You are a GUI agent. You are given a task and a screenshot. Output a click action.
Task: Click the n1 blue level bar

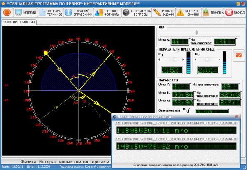coord(189,62)
